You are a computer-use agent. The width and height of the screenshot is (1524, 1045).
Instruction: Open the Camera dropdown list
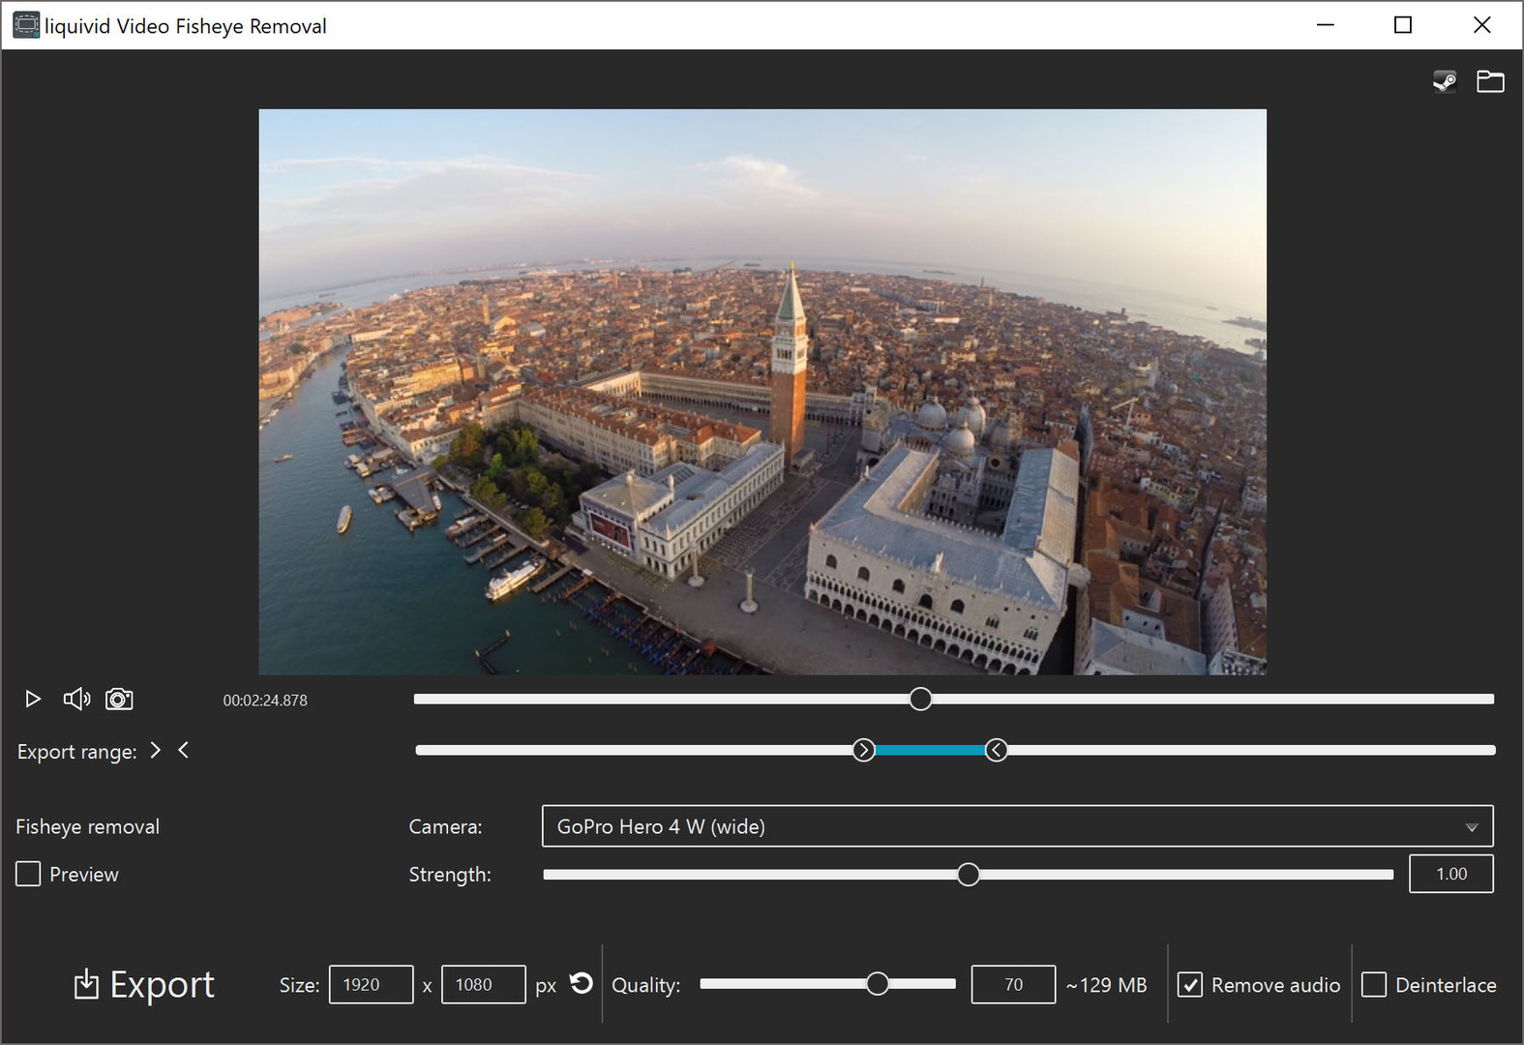1016,826
